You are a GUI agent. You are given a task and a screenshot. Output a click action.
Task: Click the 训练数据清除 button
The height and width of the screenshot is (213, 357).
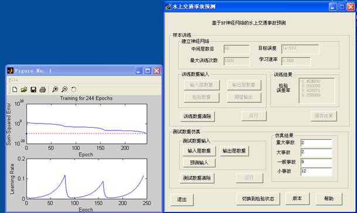pos(198,116)
